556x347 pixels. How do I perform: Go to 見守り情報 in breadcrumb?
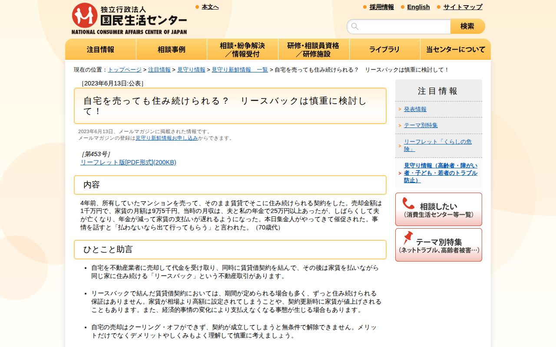[191, 70]
